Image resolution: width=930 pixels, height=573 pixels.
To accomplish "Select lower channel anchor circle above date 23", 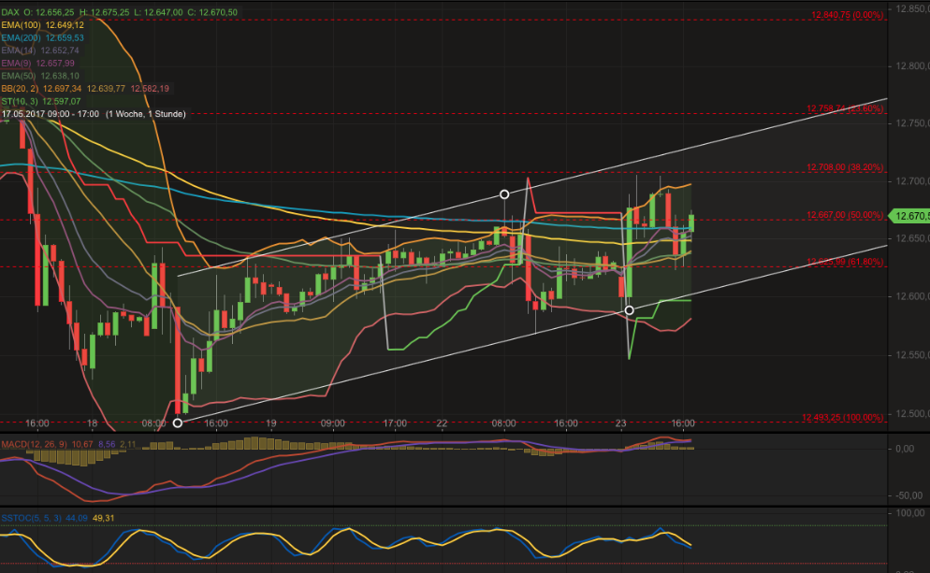I will tap(630, 310).
